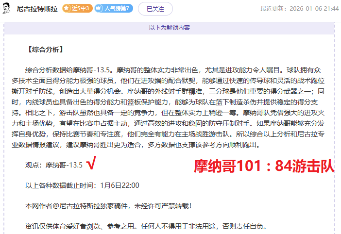Click the red 摩纳哥101：84游击队 score text
The image size is (341, 234).
pos(264,167)
